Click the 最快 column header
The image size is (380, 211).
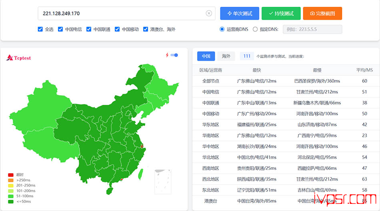pyautogui.click(x=257, y=70)
